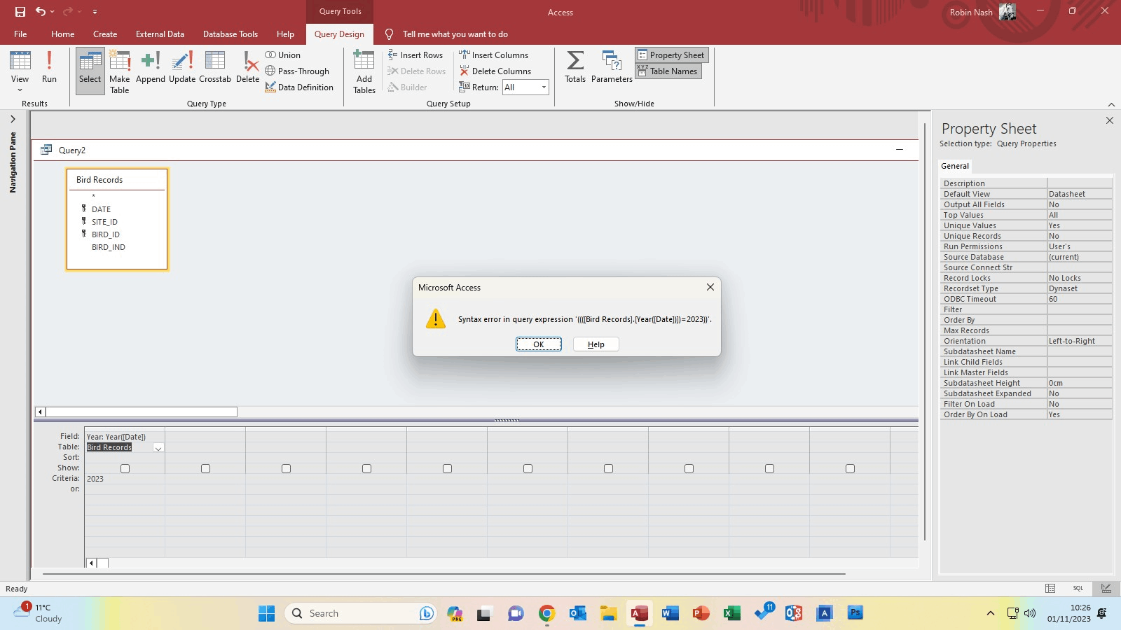Choose the Append query type
The width and height of the screenshot is (1121, 630).
click(151, 68)
